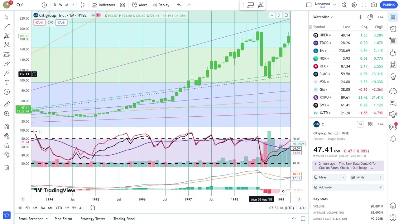Viewport: 399px width, 224px height.
Task: Open the notifications bell panel
Action: pos(393,138)
